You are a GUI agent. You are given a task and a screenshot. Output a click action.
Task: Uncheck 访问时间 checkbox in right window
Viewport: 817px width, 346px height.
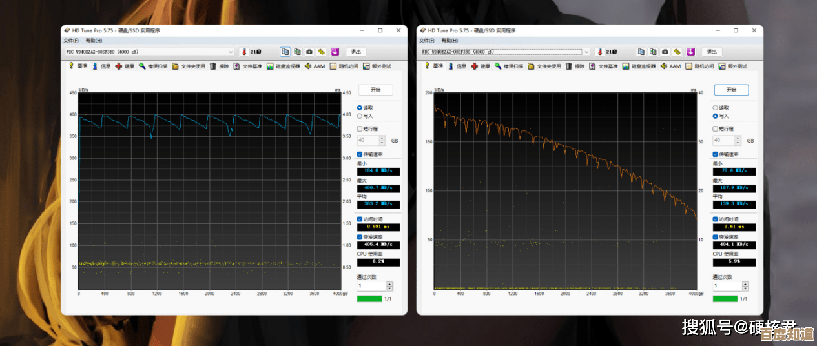pos(716,219)
